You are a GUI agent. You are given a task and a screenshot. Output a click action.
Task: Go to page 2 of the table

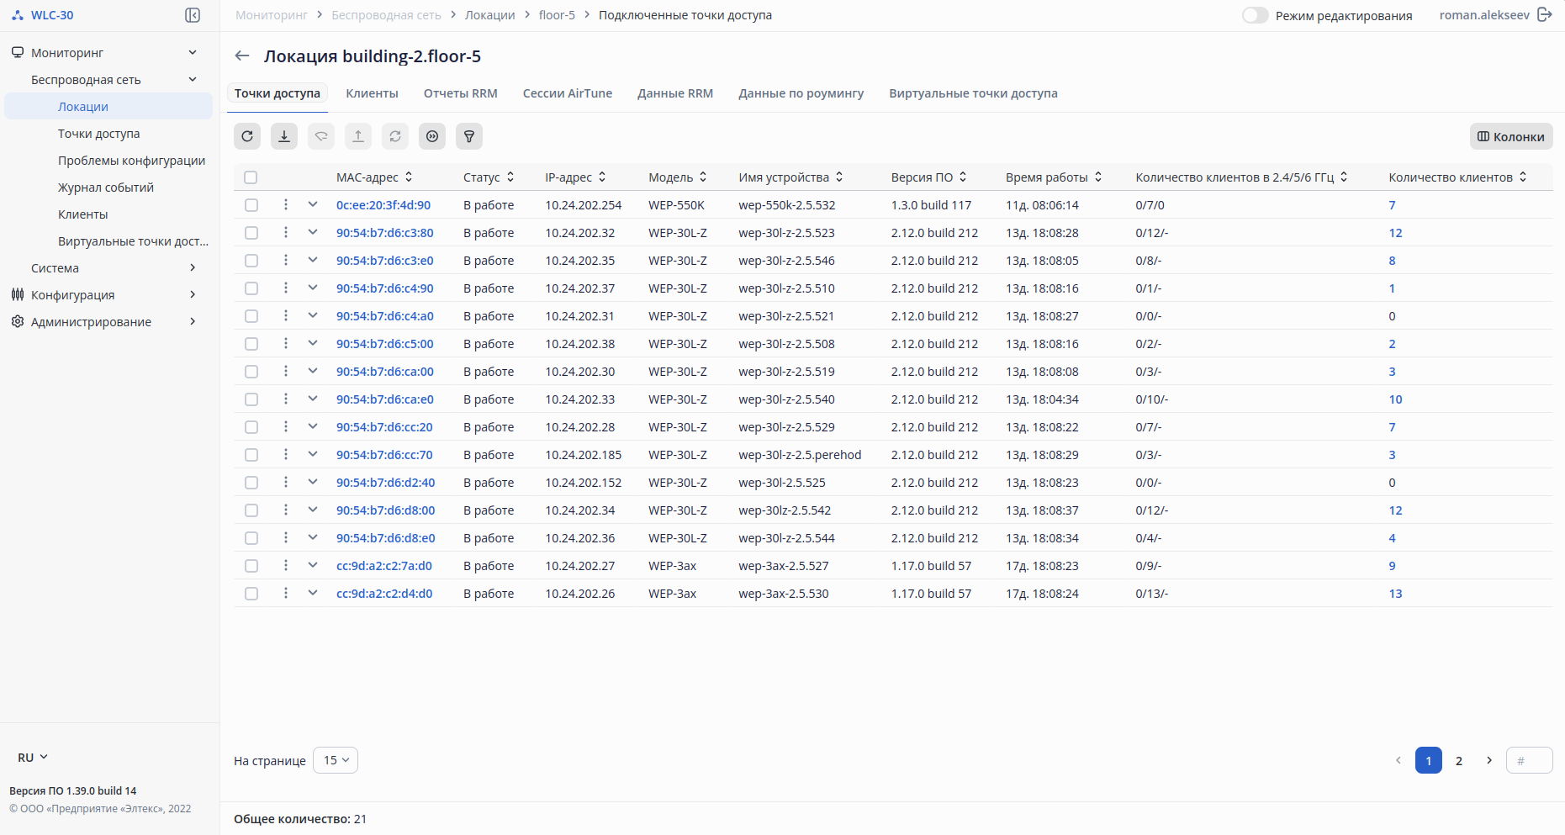coord(1459,760)
